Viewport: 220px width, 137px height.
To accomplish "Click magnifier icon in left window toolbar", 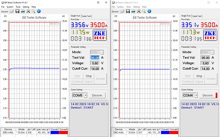I will pyautogui.click(x=33, y=11).
